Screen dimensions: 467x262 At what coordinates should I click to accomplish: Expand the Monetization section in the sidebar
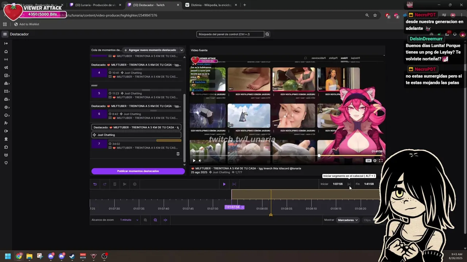coord(7,99)
